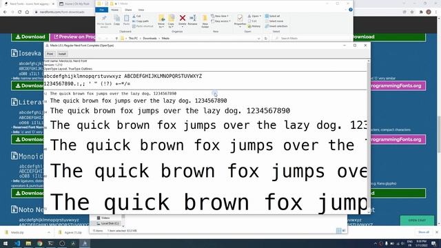Expand the Open dropdown in ribbon
The width and height of the screenshot is (441, 248).
pos(254,17)
